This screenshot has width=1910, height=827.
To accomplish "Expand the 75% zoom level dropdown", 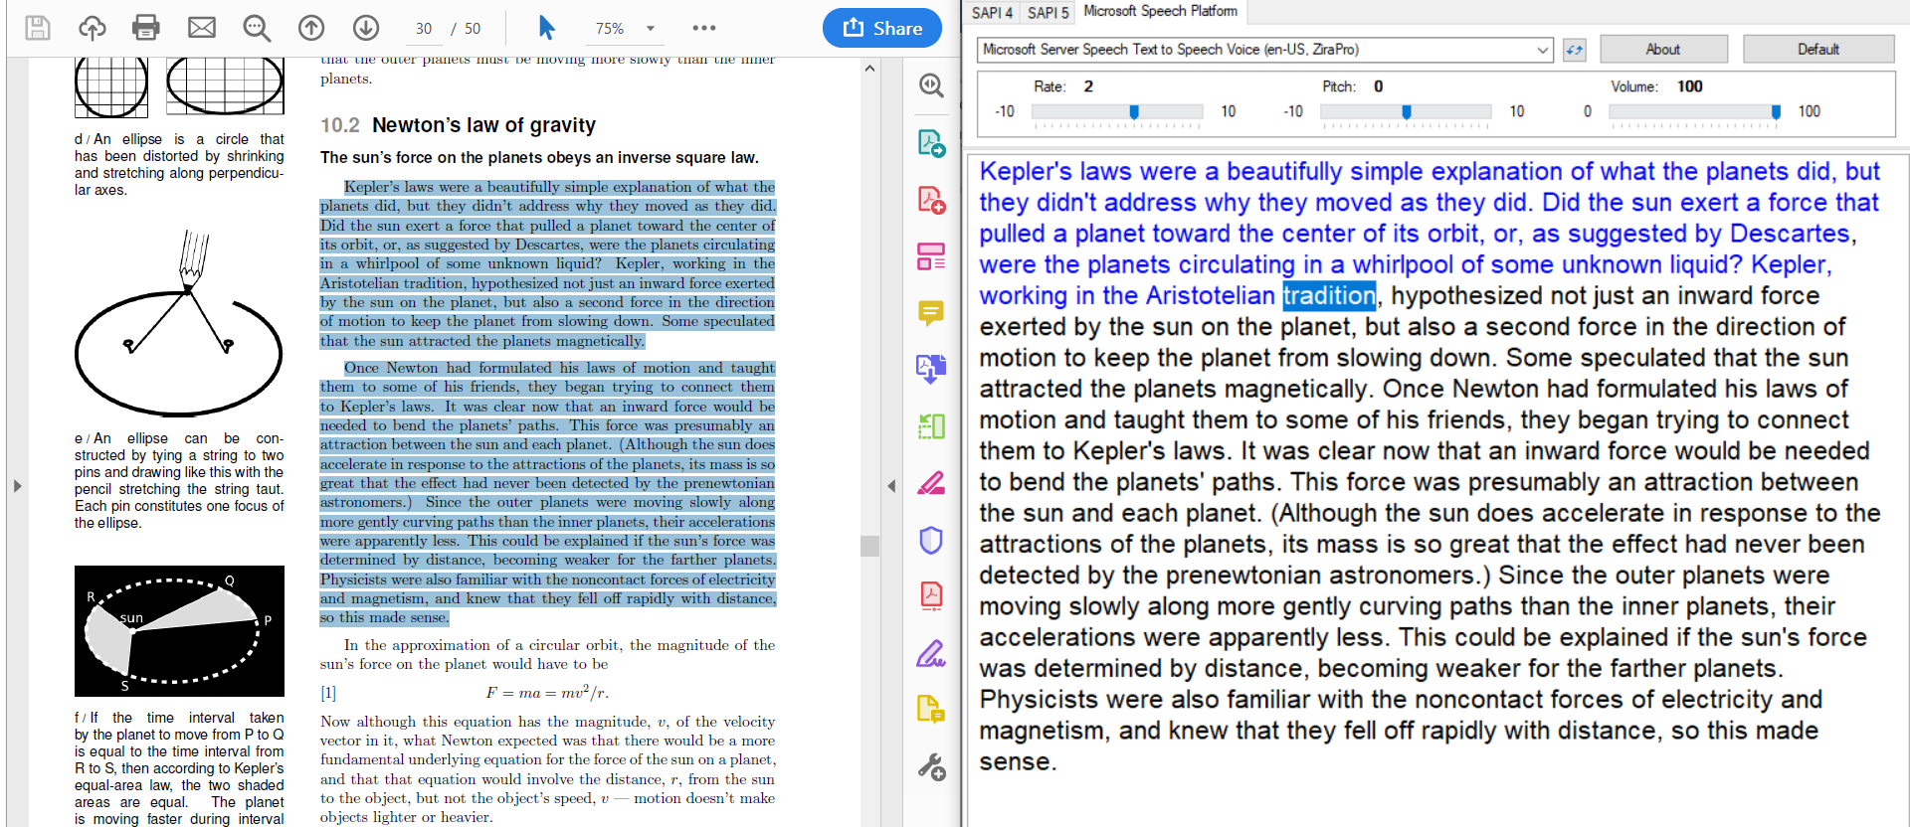I will (651, 29).
